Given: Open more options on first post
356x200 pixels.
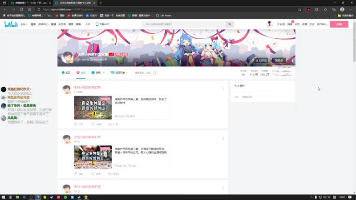Looking at the screenshot, I should 223,88.
